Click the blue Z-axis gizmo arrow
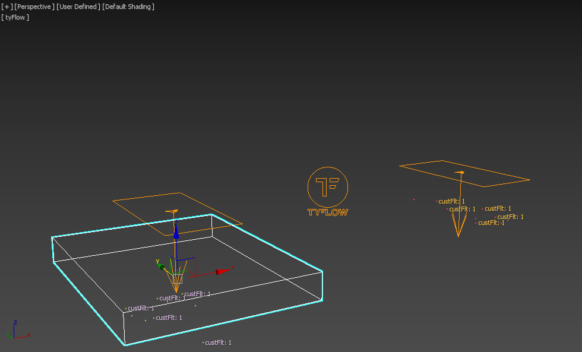 click(176, 232)
